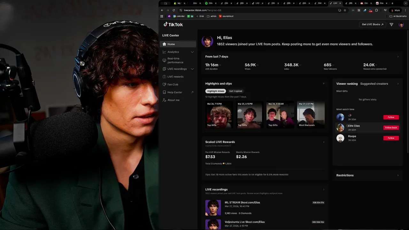This screenshot has width=409, height=230.
Task: Open a new browser tab with the plus icon
Action: click(392, 3)
